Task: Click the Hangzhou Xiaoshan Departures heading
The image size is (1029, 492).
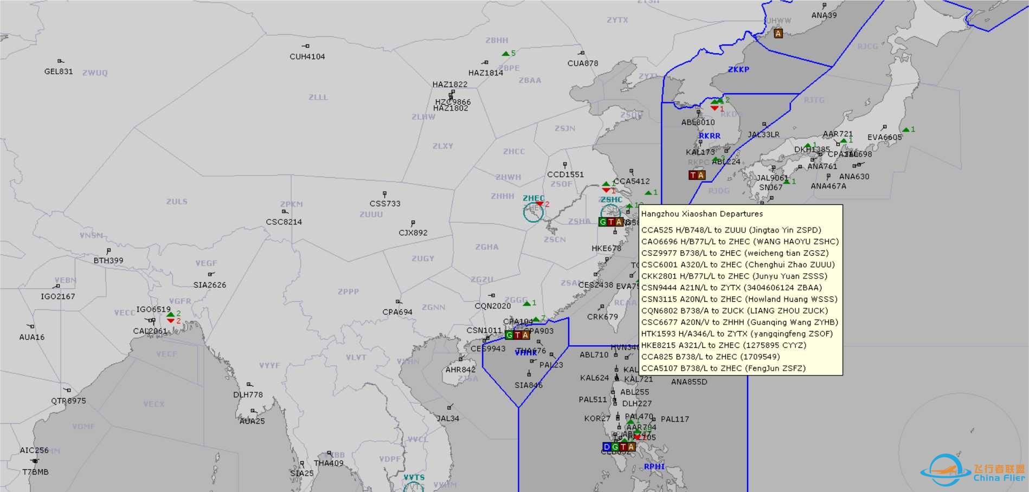Action: coord(702,214)
